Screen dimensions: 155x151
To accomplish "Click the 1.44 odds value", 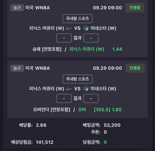I will coord(117,49).
